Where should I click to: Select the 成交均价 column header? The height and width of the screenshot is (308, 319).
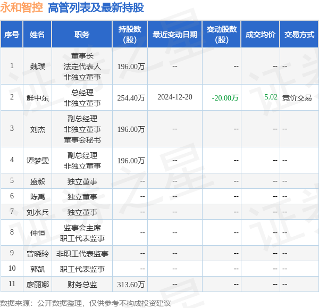pyautogui.click(x=261, y=34)
